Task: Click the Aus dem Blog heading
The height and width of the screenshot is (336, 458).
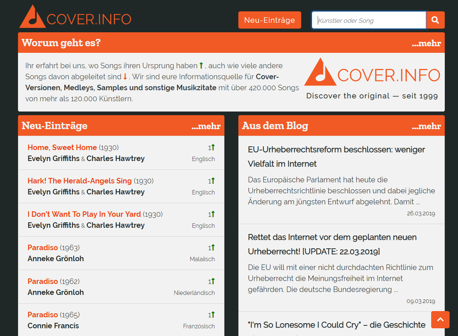Action: tap(275, 126)
